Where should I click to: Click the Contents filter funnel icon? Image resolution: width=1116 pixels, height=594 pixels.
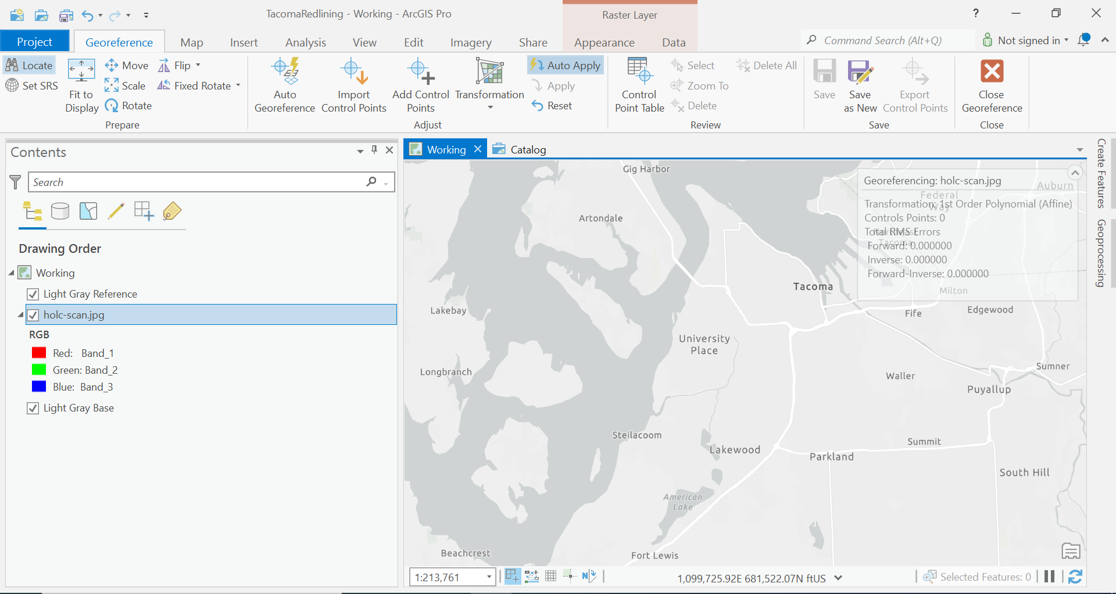tap(16, 182)
